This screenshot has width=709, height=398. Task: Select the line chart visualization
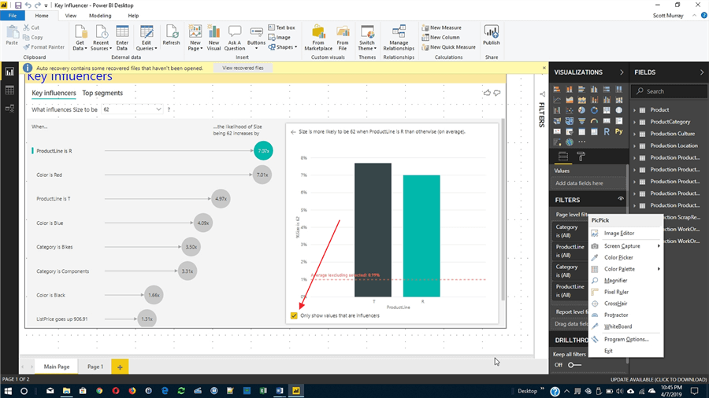[557, 100]
